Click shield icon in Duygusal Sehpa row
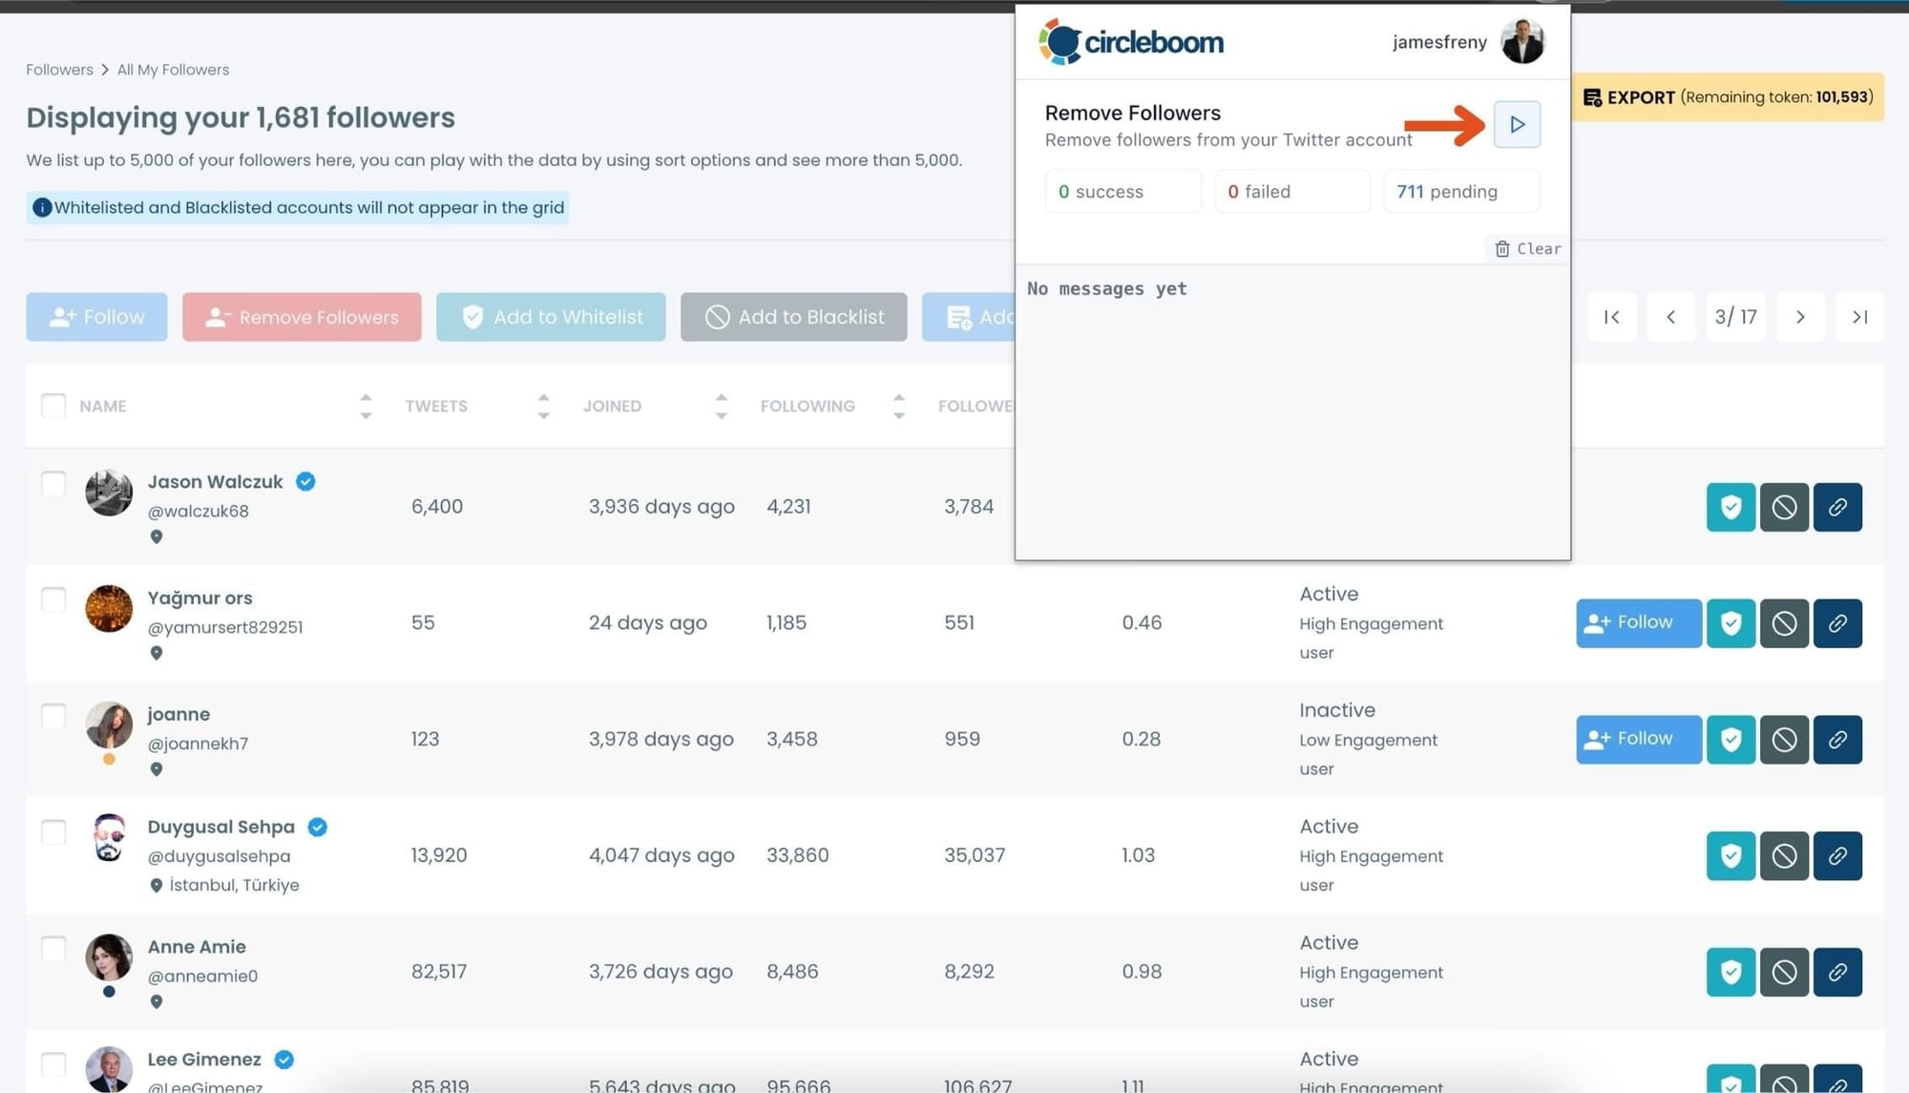Viewport: 1909px width, 1093px height. pos(1731,856)
